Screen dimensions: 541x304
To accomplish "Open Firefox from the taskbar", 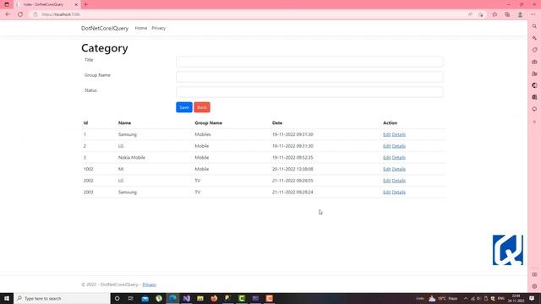I will coord(214,298).
